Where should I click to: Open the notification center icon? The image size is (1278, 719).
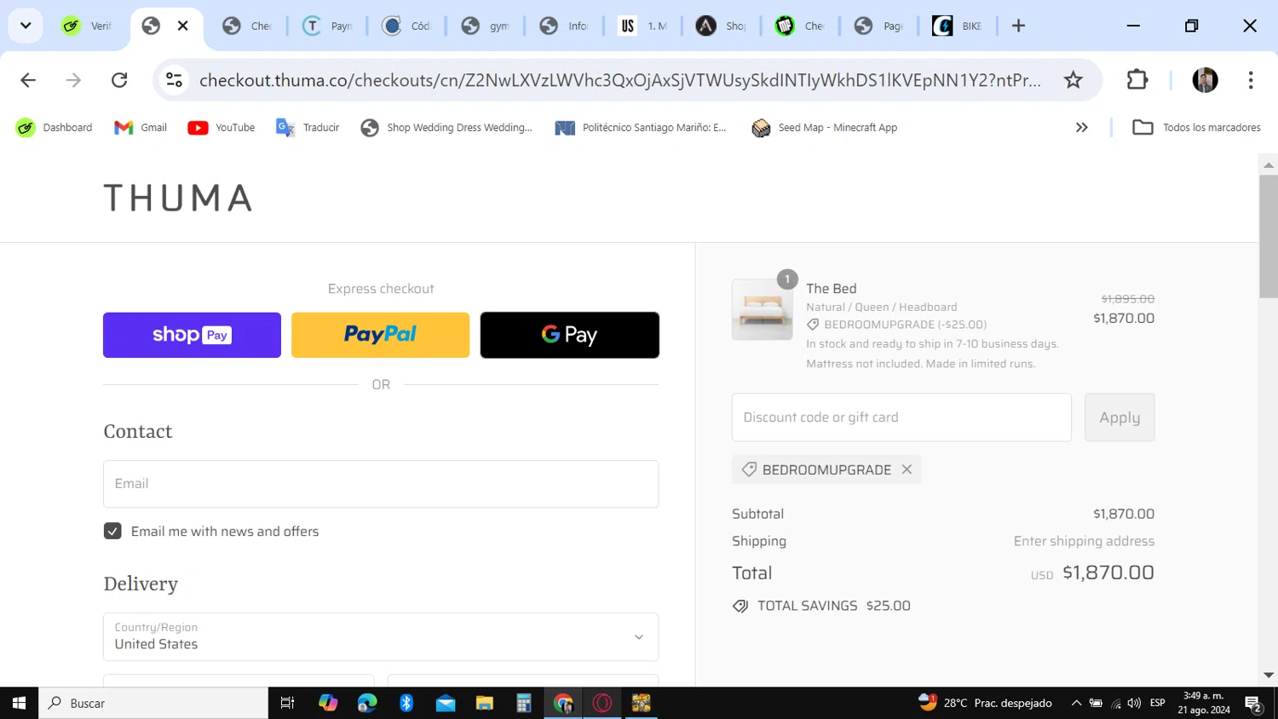(1253, 703)
